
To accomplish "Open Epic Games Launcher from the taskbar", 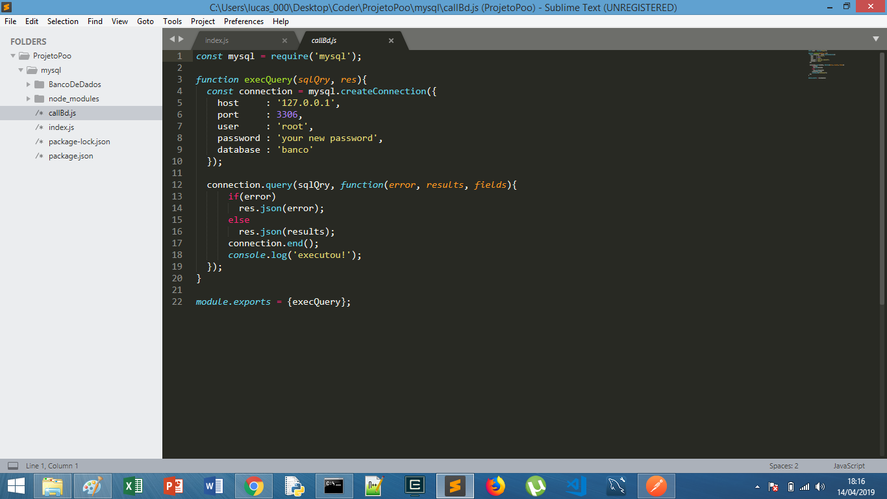I will 415,486.
